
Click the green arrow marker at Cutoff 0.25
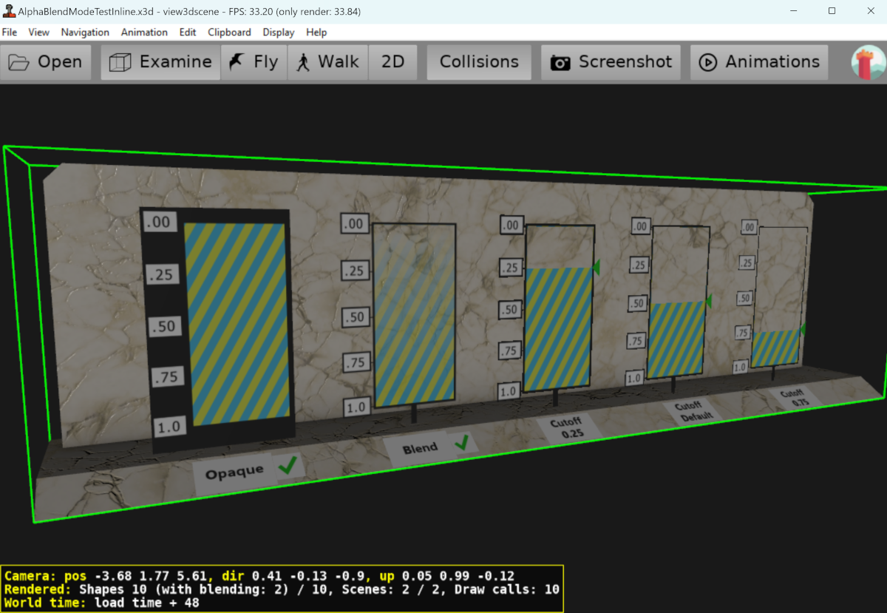click(x=596, y=268)
